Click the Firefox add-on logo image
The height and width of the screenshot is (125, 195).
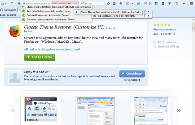pos(15,31)
